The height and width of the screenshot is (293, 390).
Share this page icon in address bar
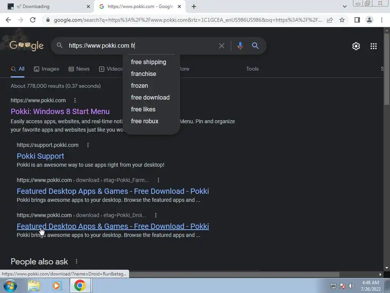tap(330, 20)
